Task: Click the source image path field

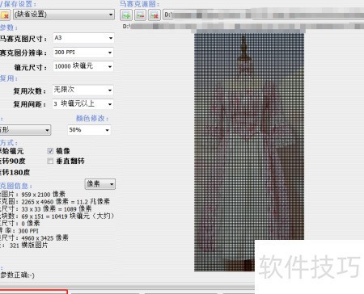Action: [x=264, y=15]
